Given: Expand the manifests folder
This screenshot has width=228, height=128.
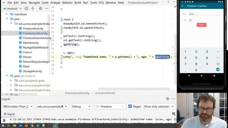Looking at the screenshot, I should tap(6, 14).
